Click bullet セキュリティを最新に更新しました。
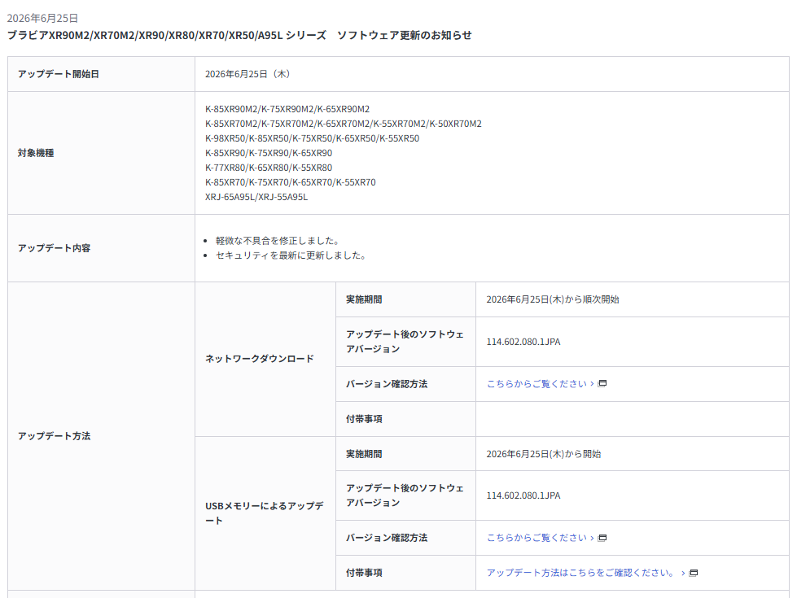The image size is (797, 598). 291,255
